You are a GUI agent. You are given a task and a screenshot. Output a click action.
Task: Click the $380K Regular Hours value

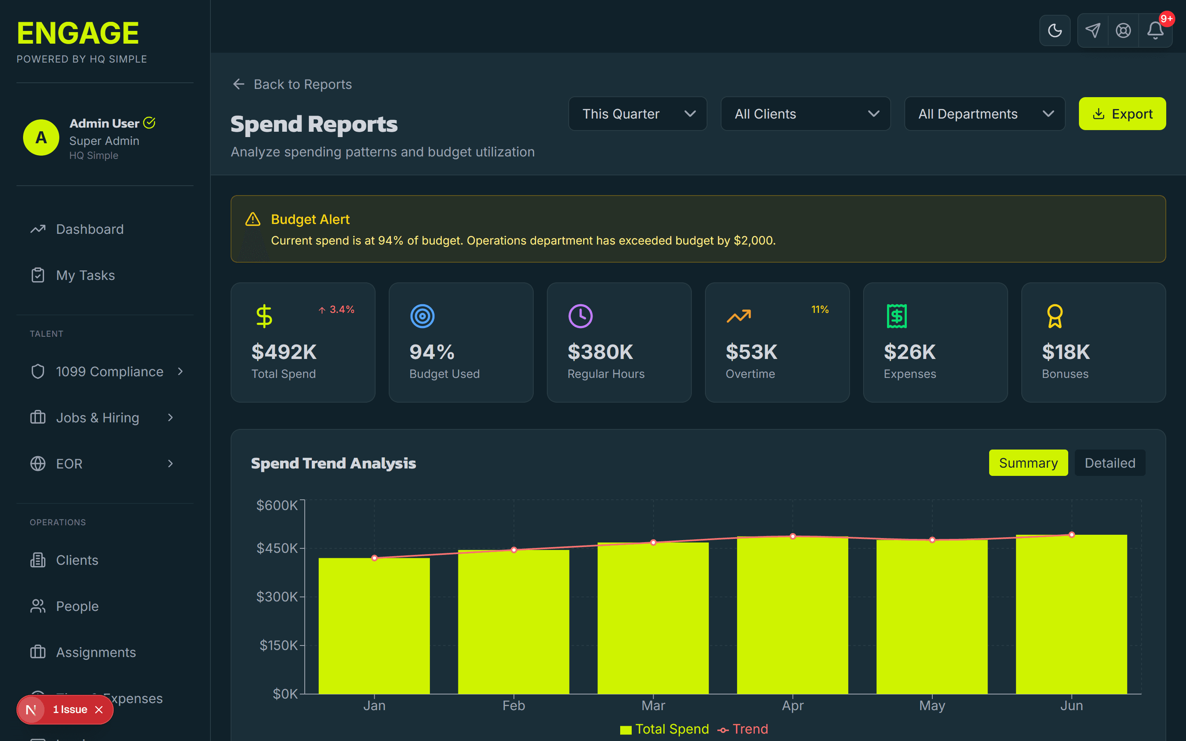coord(600,352)
